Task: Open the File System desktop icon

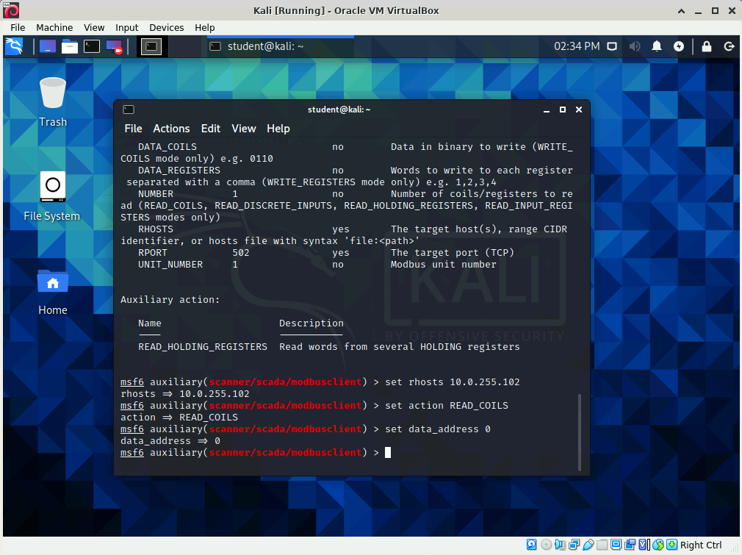Action: (x=52, y=196)
